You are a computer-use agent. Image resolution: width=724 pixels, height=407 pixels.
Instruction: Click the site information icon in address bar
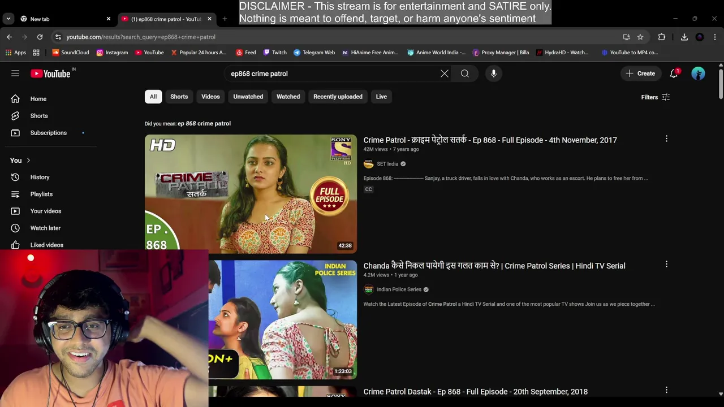tap(58, 37)
